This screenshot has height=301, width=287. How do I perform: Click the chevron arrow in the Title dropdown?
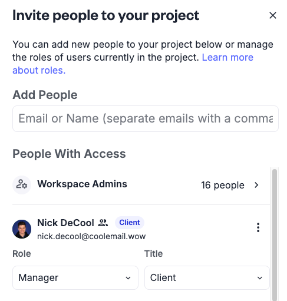260,278
